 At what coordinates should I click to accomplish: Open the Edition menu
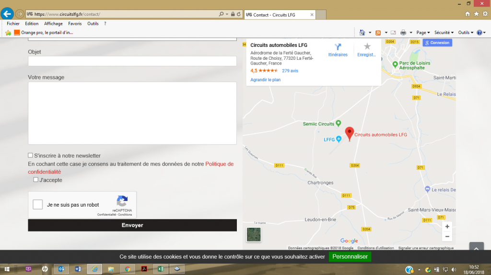(32, 23)
